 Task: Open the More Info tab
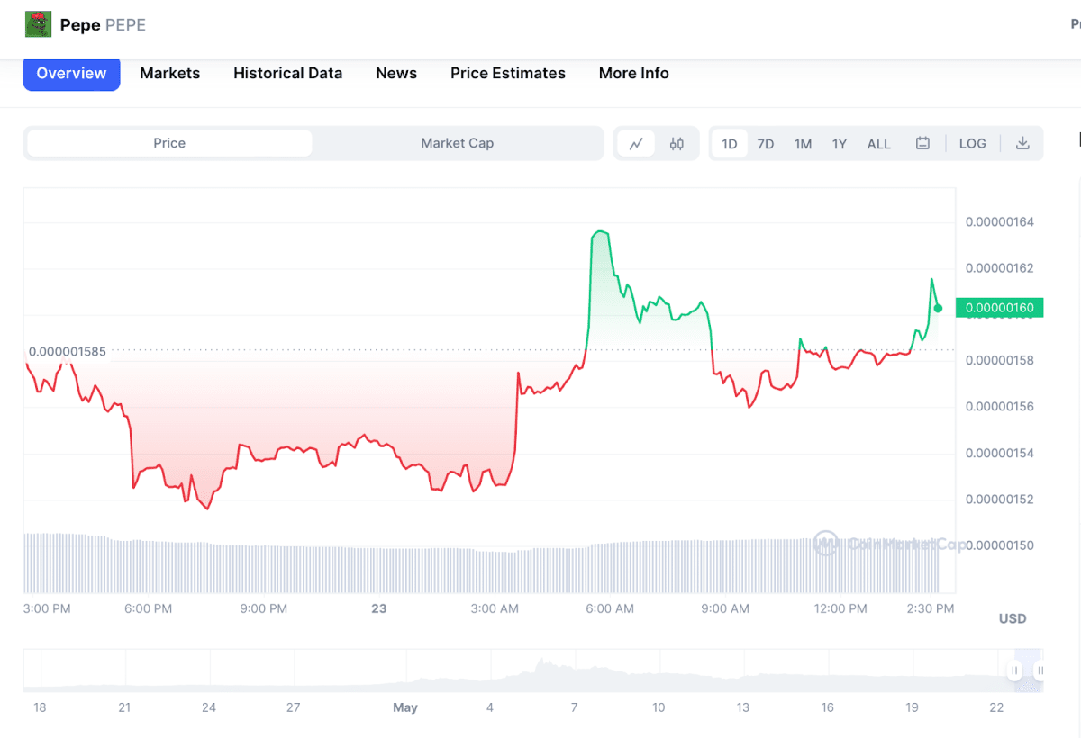pos(633,73)
